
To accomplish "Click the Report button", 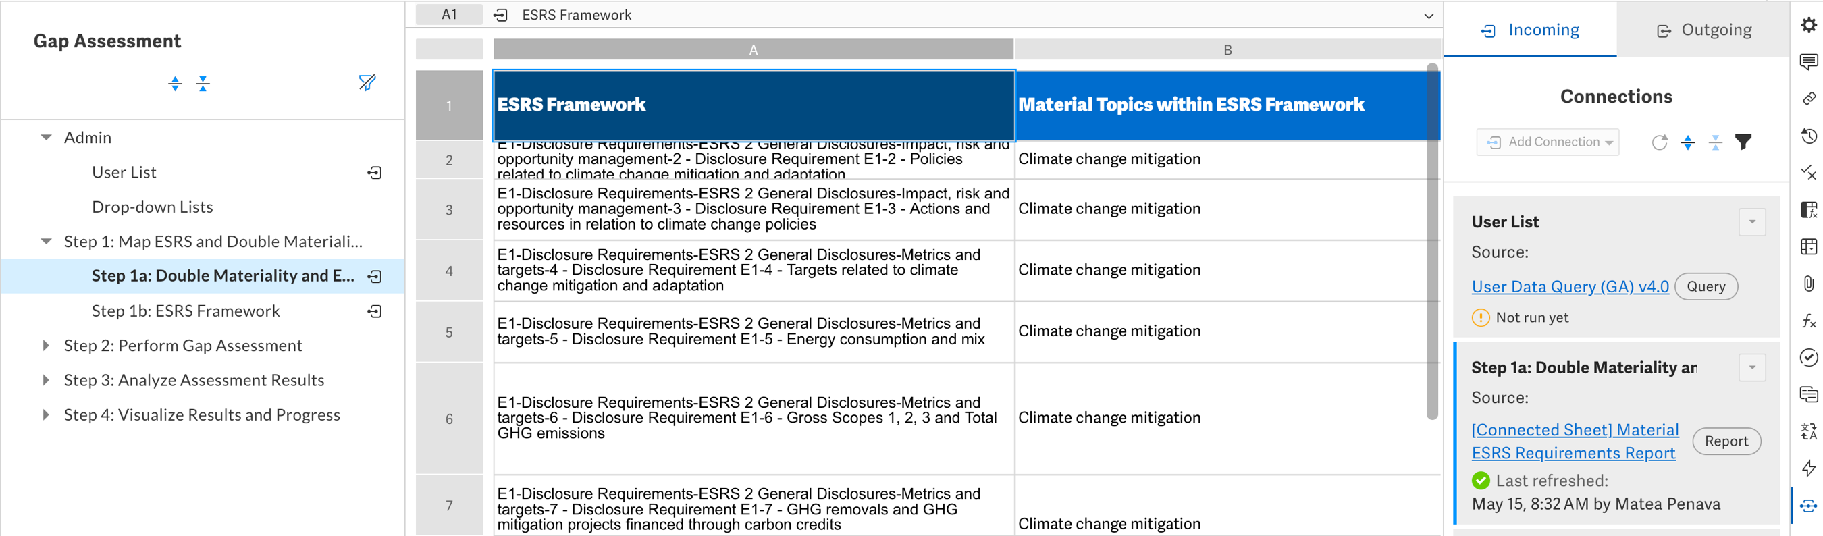I will coord(1725,441).
